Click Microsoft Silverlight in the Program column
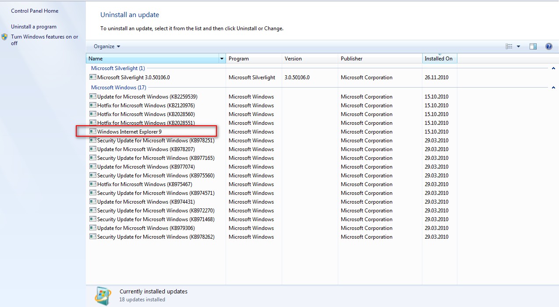This screenshot has width=559, height=307. (252, 78)
